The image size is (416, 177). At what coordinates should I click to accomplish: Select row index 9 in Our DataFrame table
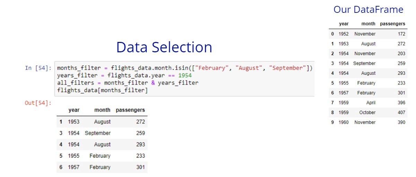pos(332,122)
